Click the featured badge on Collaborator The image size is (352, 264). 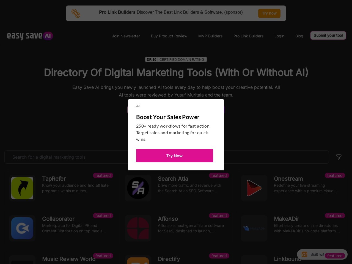[x=103, y=216]
